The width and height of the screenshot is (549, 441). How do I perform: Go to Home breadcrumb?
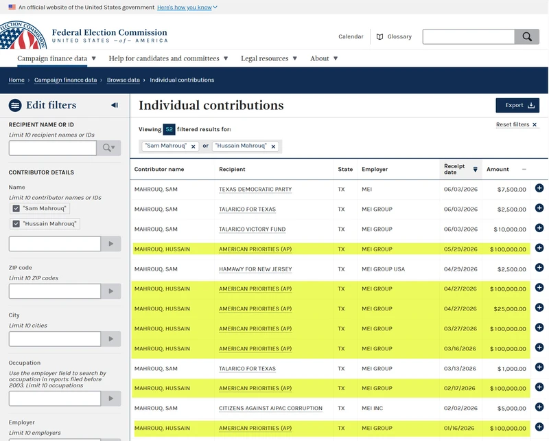pyautogui.click(x=16, y=80)
